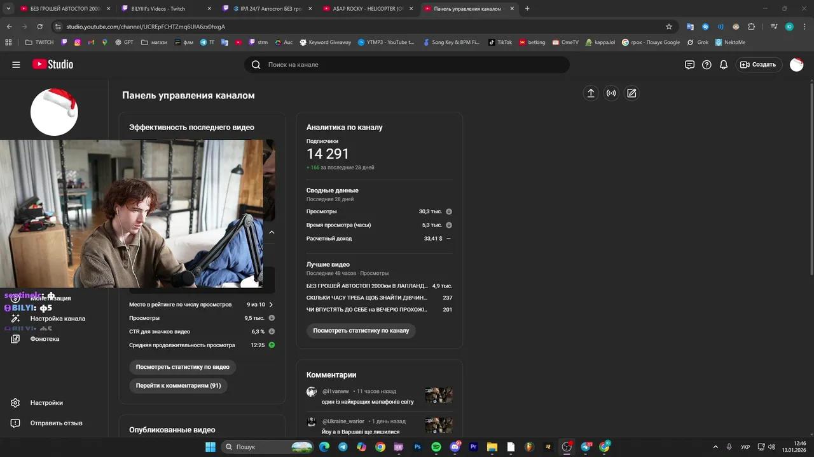Open the TWITCH bookmark
Image resolution: width=814 pixels, height=457 pixels.
39,43
